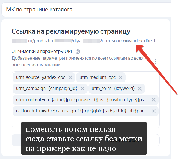Click the hint text Добавленные параметры применятся
This screenshot has width=178, height=159.
77,62
